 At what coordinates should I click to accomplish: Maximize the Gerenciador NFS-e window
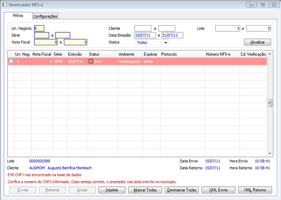(x=263, y=5)
